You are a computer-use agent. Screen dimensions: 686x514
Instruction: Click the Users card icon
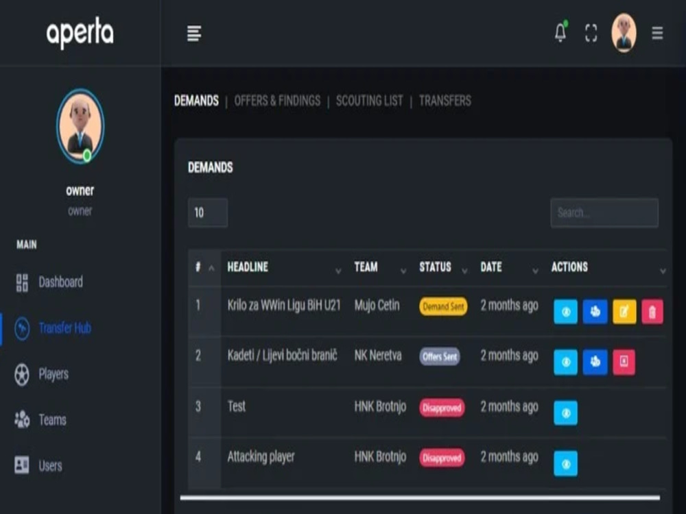[x=22, y=465]
